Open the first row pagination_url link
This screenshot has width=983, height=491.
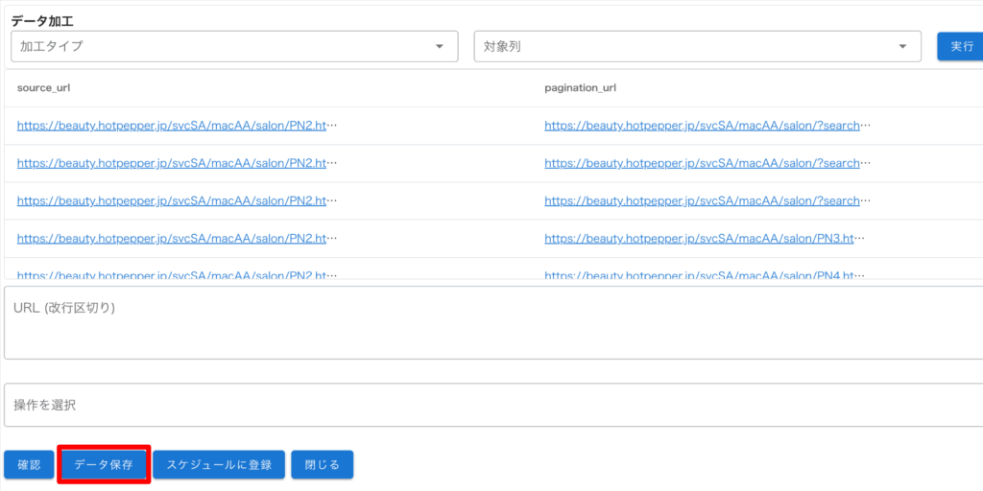[x=707, y=126]
